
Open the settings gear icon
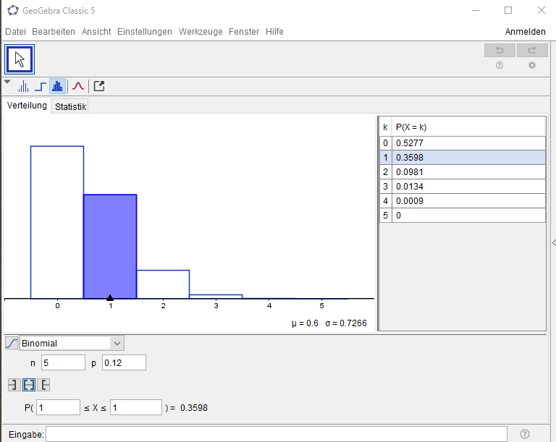pos(532,65)
